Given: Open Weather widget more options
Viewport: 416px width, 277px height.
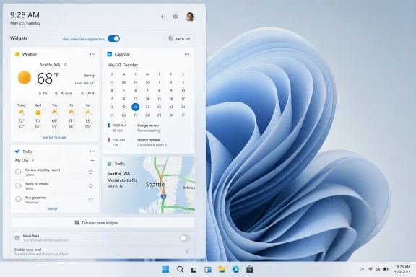Looking at the screenshot, I should (92, 54).
